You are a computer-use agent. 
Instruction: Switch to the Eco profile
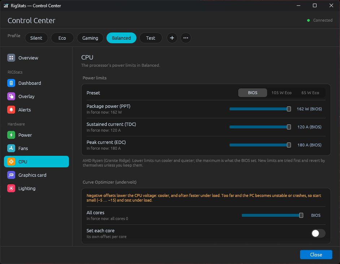tap(62, 38)
